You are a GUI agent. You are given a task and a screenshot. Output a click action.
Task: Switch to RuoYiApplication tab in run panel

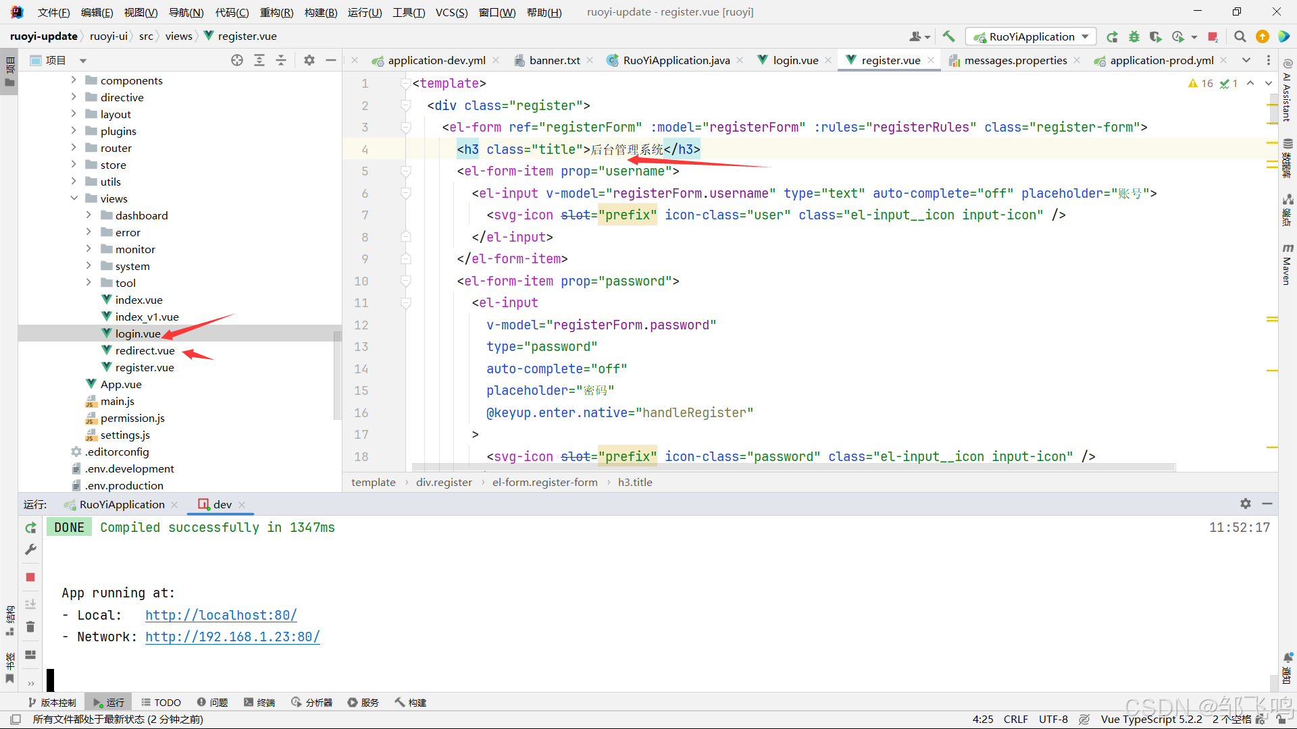[x=121, y=504]
